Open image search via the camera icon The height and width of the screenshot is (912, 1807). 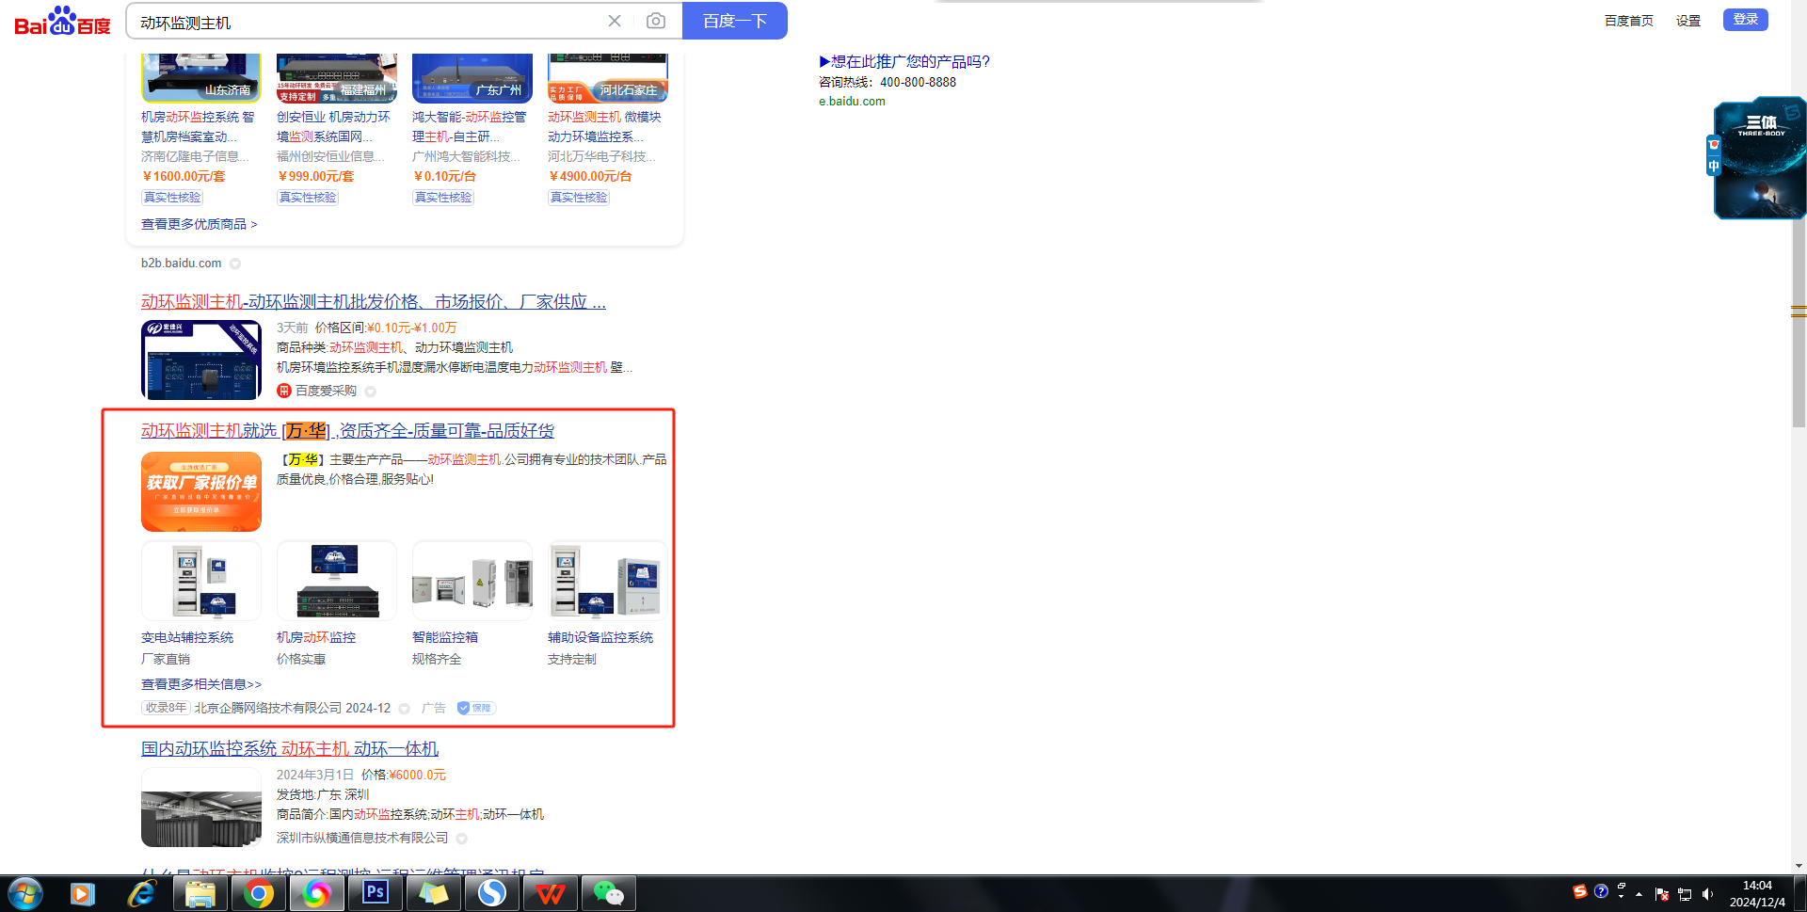click(x=656, y=21)
